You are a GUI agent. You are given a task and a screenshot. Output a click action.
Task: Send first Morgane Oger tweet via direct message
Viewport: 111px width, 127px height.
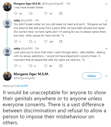pyautogui.click(x=61, y=13)
